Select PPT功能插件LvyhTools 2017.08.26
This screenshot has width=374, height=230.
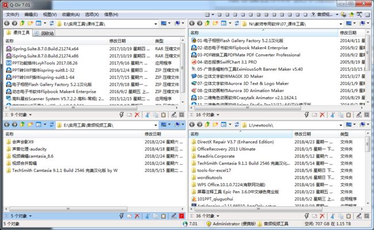(42, 63)
